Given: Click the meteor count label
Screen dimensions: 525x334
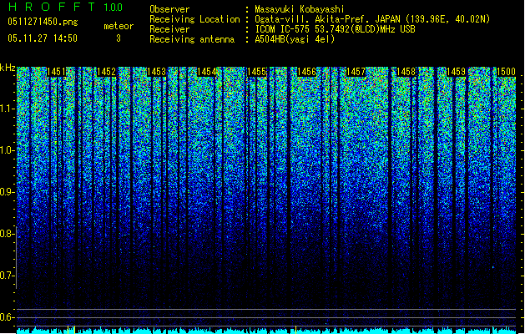Looking at the screenshot, I should [x=119, y=26].
